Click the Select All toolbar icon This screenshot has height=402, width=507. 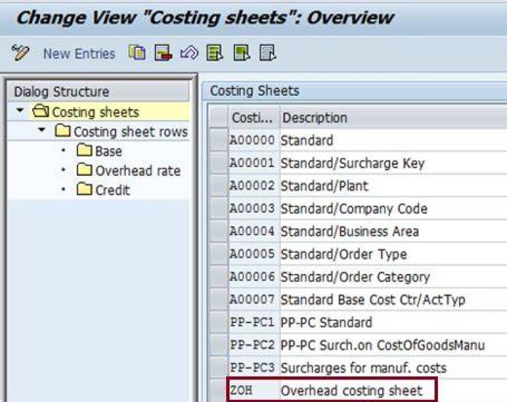215,53
